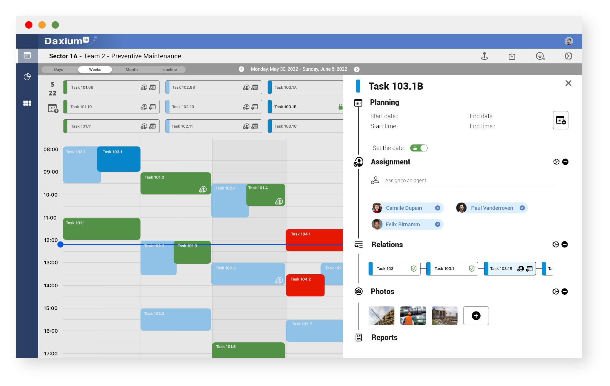Screen dimensions: 610x386
Task: Click the photos section icon in sidebar
Action: click(359, 291)
